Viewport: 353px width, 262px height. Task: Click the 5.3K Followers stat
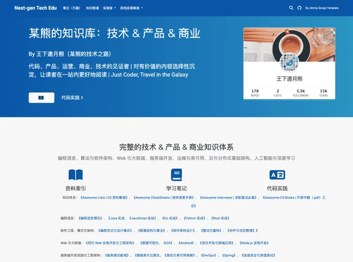pos(301,93)
